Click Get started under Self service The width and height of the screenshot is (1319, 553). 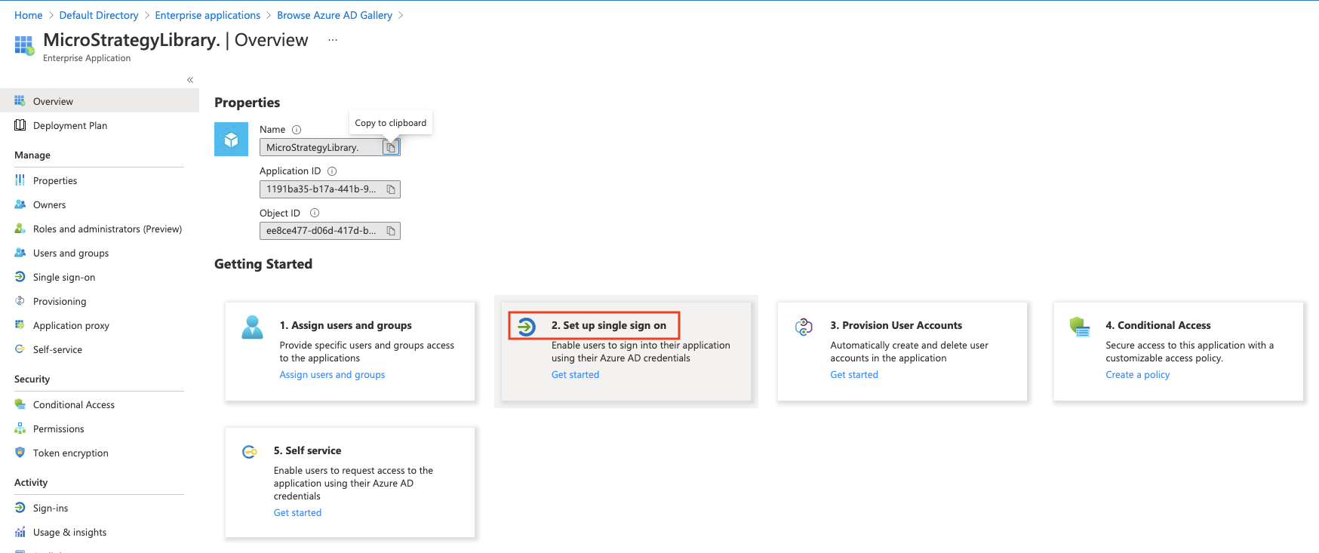[x=297, y=513]
